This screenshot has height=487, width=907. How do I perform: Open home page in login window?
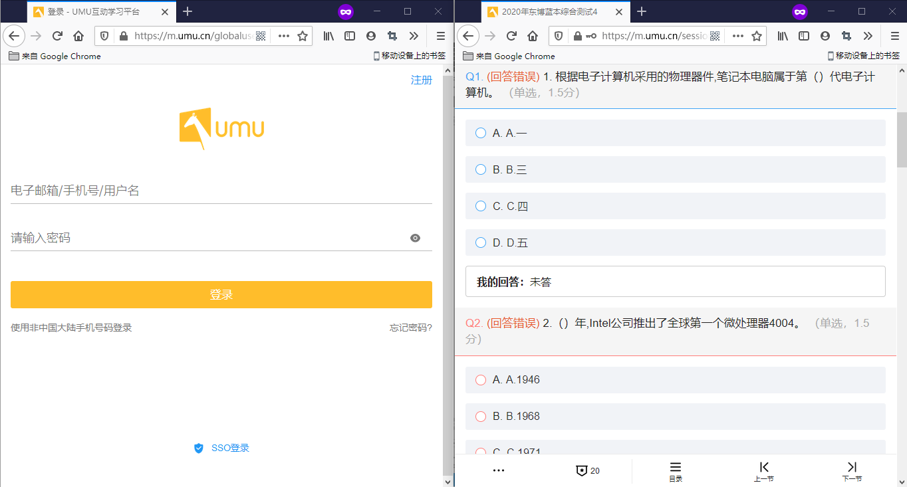[x=78, y=37]
